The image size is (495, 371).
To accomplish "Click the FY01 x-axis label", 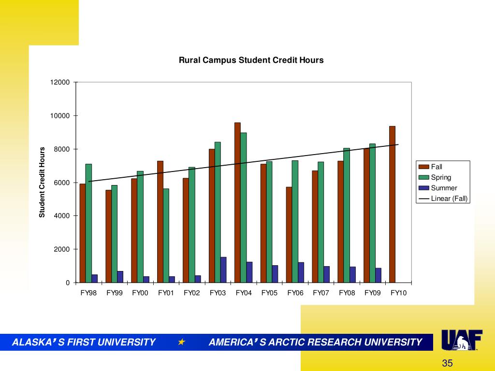I will pyautogui.click(x=166, y=293).
